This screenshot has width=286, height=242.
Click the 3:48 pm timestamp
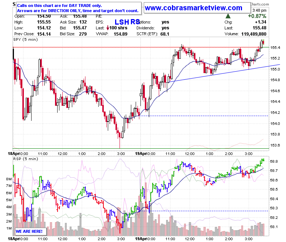pos(259,10)
